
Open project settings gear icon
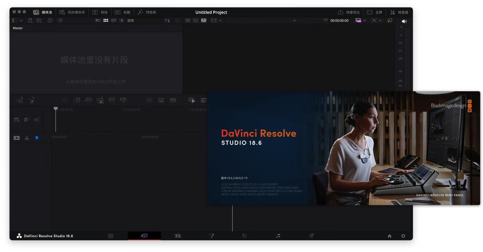pos(403,236)
